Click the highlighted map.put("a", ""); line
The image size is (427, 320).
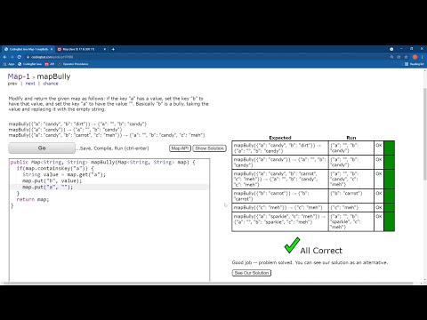pos(47,187)
